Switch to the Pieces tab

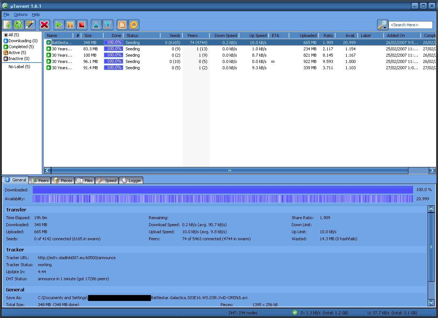[63, 181]
